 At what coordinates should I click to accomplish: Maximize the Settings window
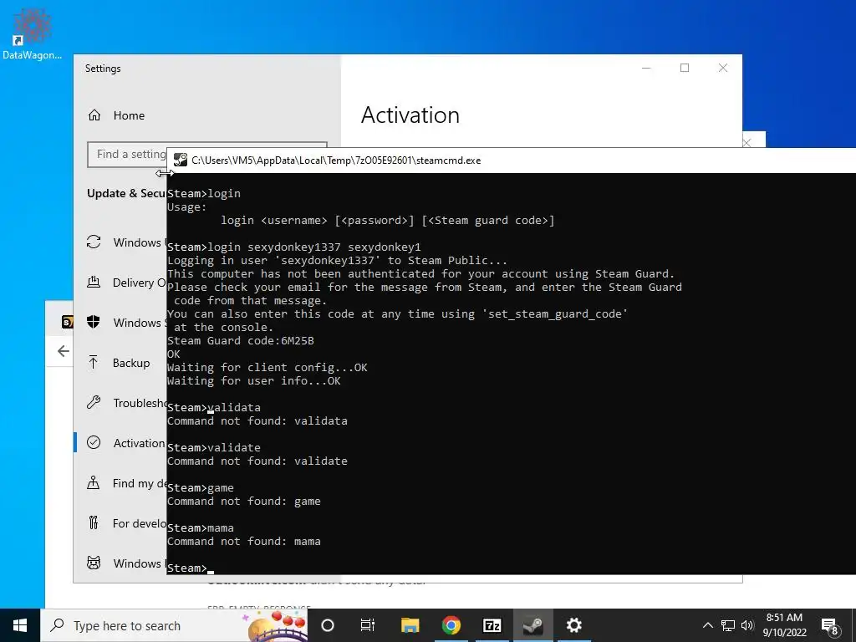(x=685, y=68)
